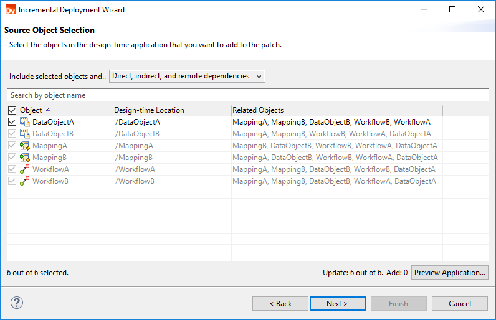Click the 'Update: 6 out of 6. Add: 0' text

tap(365, 273)
